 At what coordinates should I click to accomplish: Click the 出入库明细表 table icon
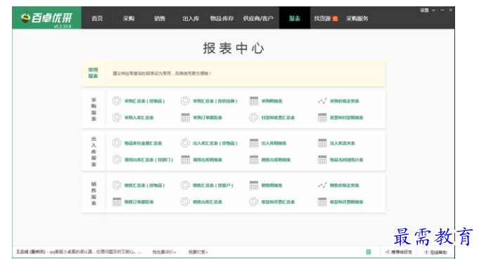pyautogui.click(x=254, y=143)
